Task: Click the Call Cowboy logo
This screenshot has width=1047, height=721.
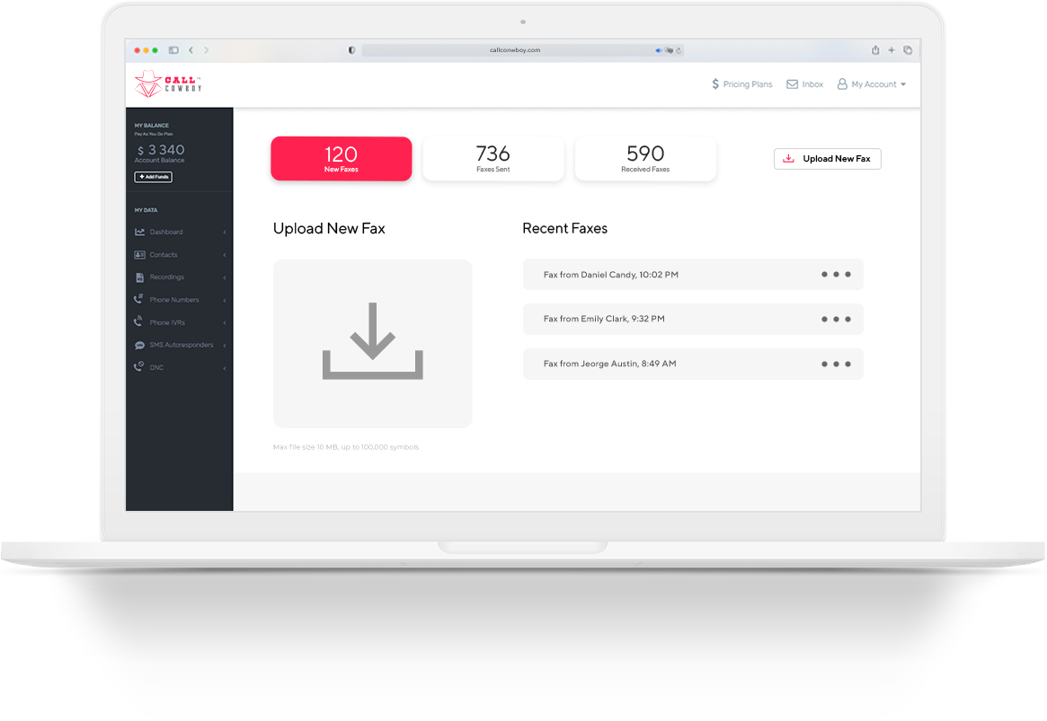Action: tap(168, 84)
